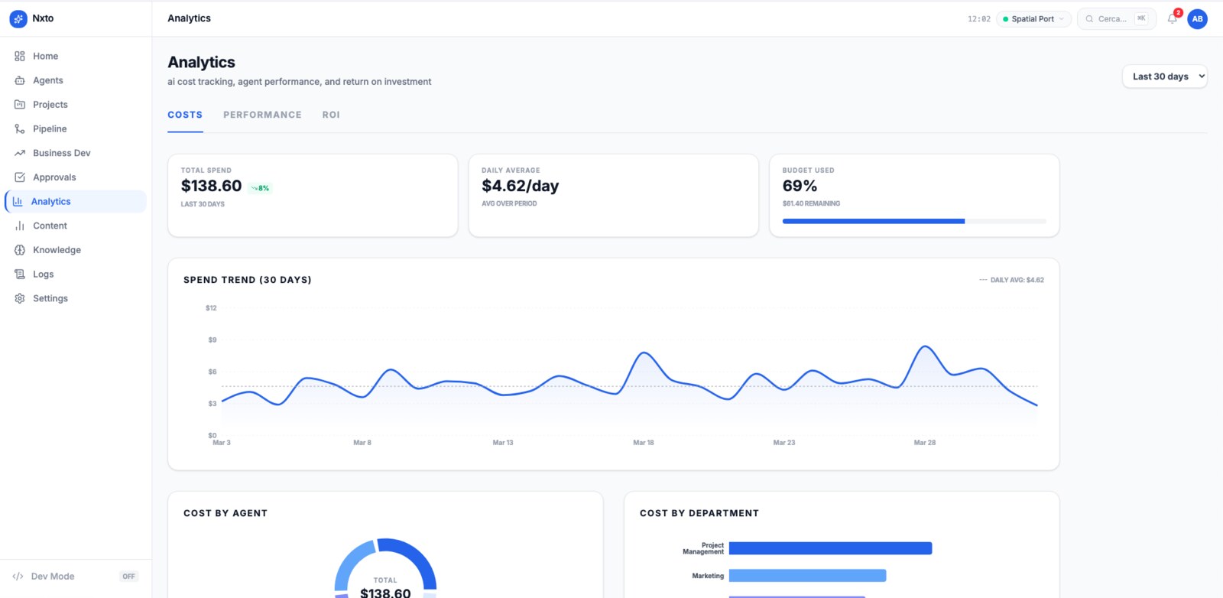Click the search magnifier icon

(1089, 19)
